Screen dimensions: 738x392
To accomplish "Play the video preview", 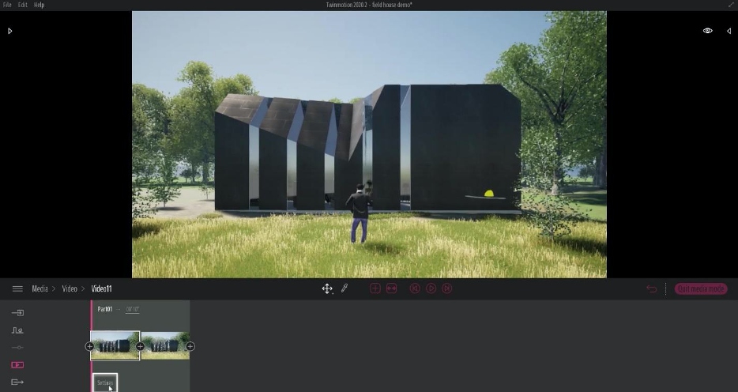I will pyautogui.click(x=431, y=289).
